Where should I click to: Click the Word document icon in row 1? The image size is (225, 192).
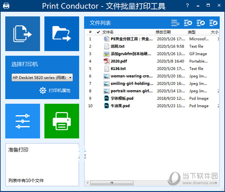pos(106,39)
